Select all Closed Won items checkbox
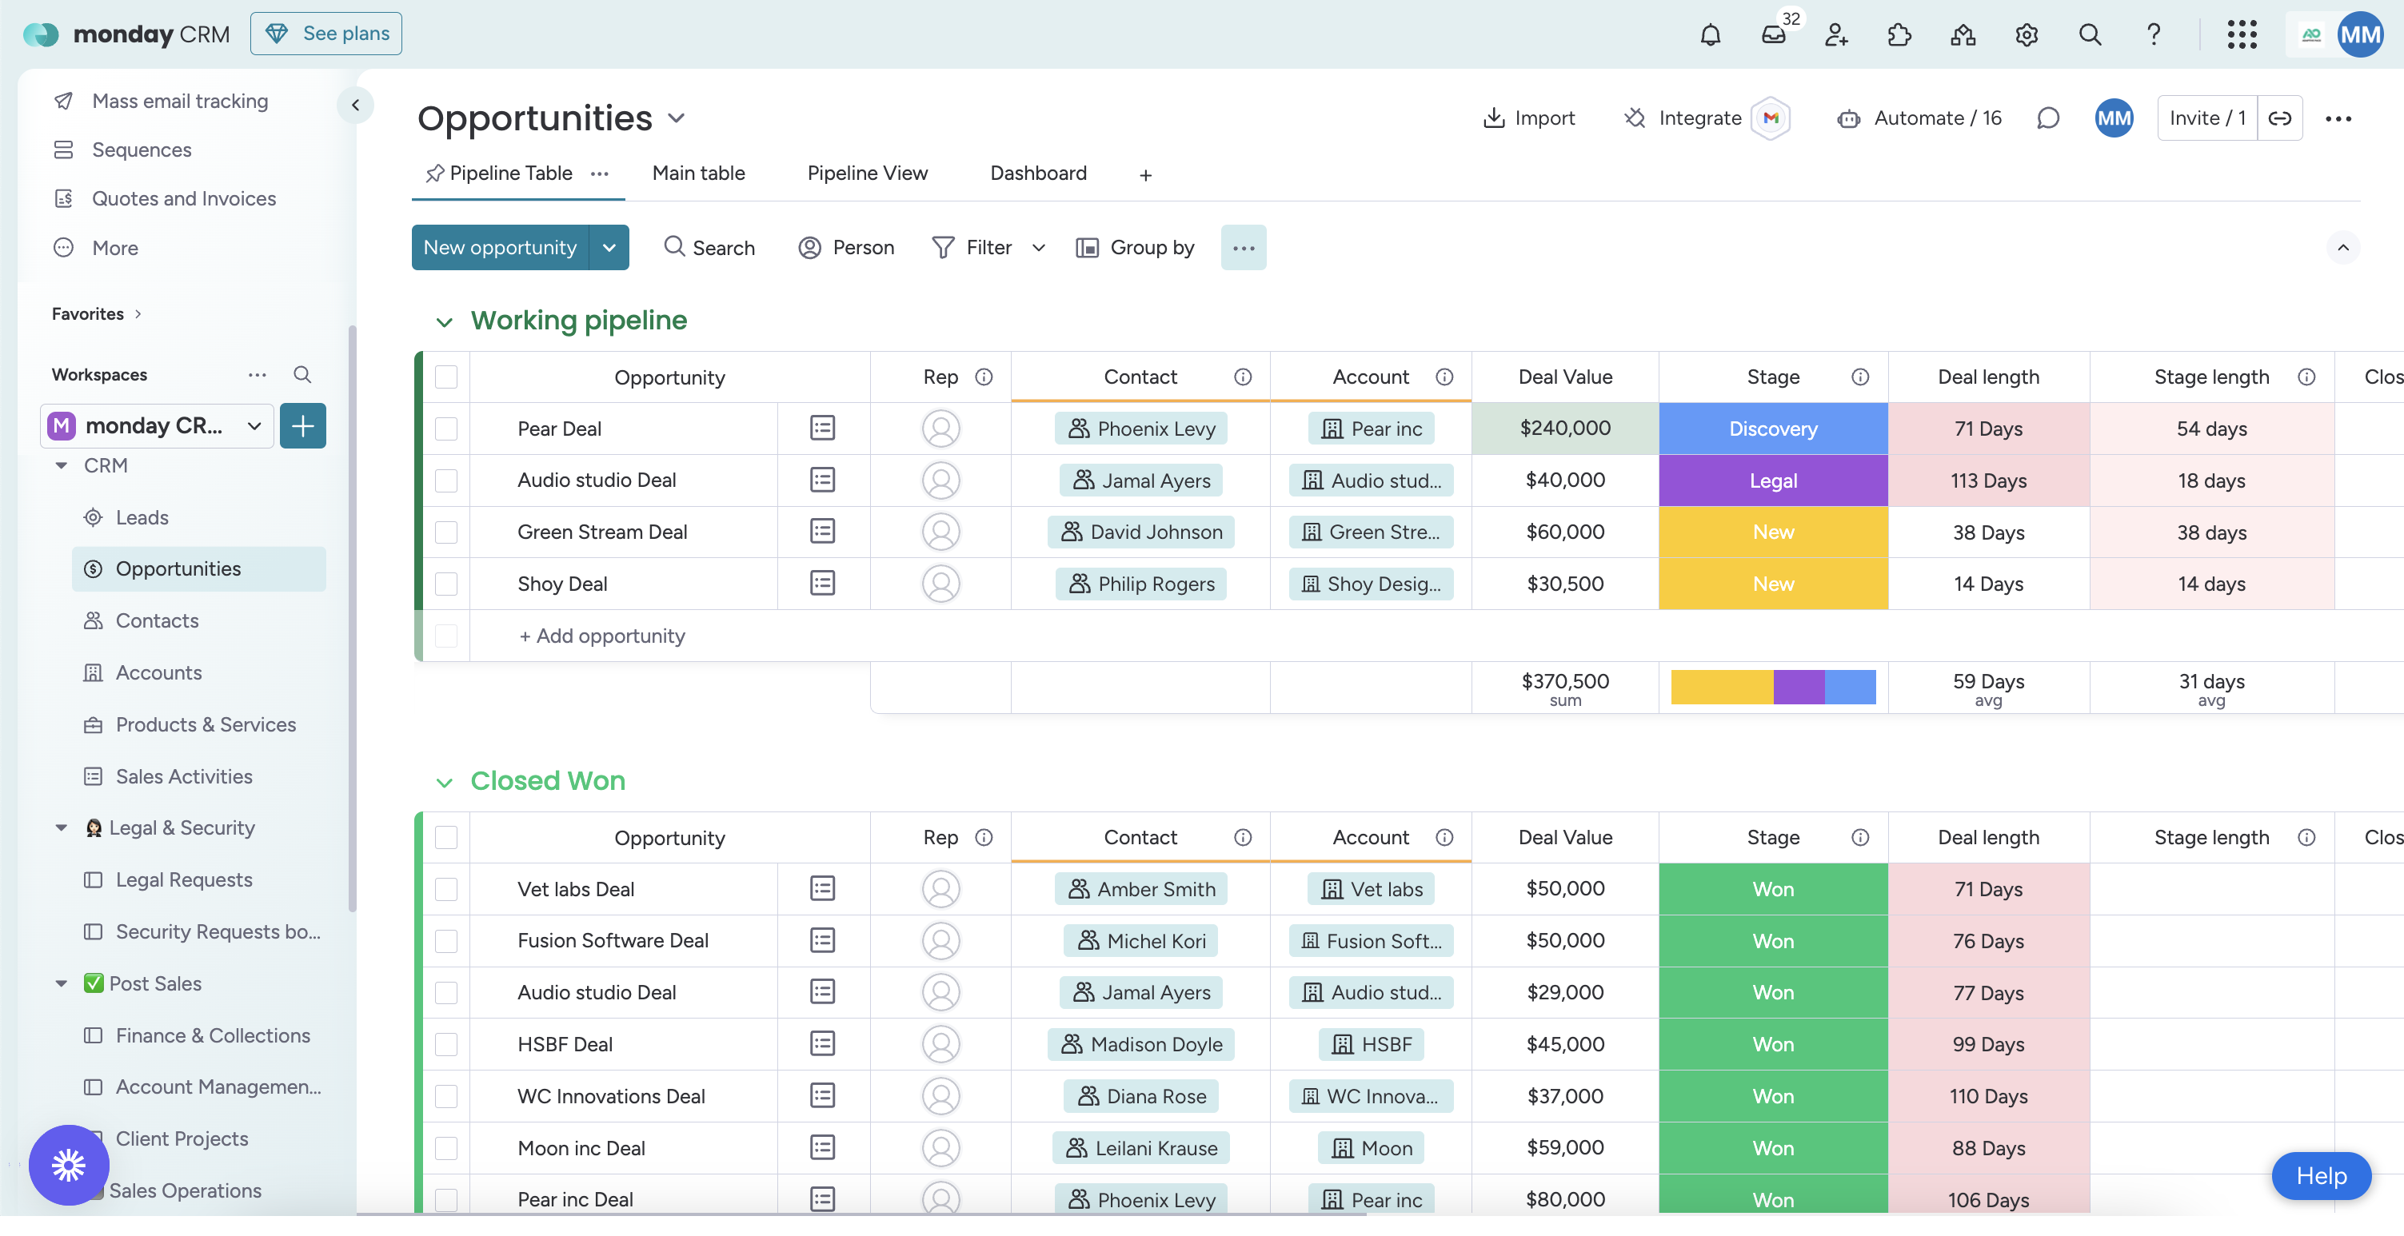The width and height of the screenshot is (2404, 1236). pos(446,838)
